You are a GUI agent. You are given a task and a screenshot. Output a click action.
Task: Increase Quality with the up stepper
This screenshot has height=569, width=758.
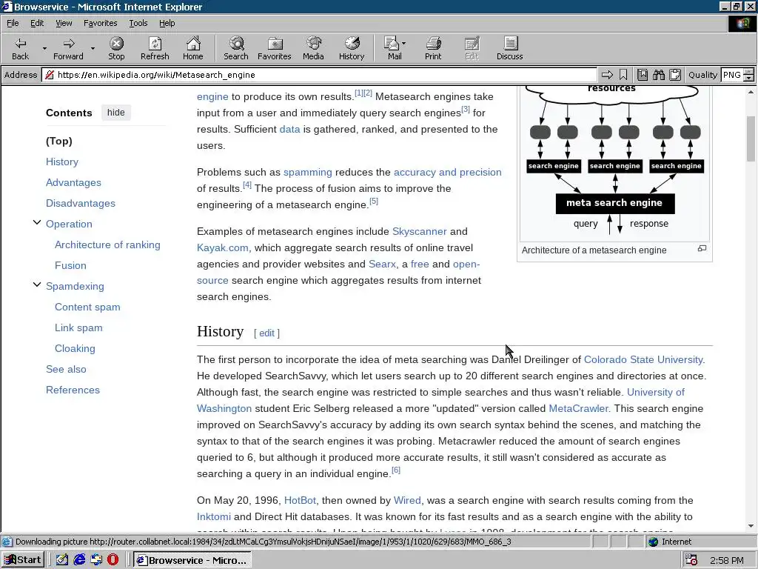(x=748, y=72)
